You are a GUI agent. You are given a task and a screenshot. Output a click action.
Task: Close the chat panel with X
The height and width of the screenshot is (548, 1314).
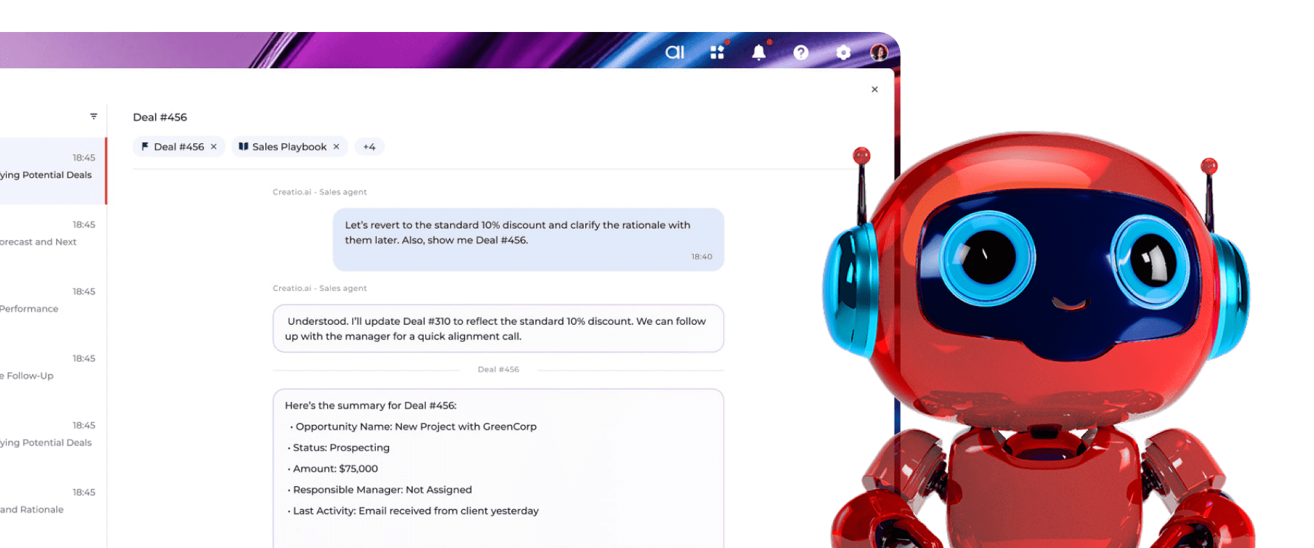click(874, 89)
